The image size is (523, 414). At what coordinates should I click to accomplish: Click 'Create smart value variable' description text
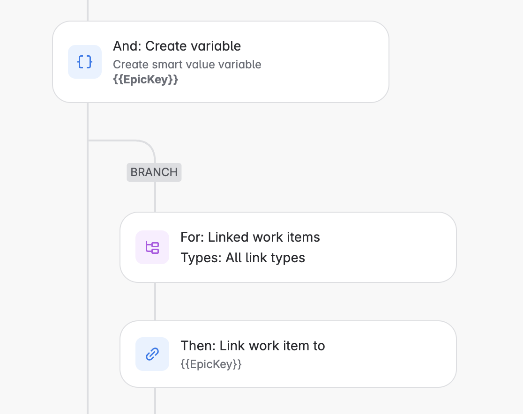pos(187,64)
